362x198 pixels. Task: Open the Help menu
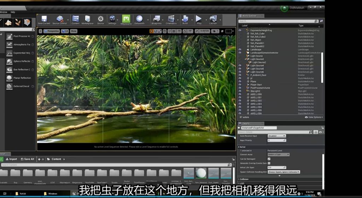point(13,12)
